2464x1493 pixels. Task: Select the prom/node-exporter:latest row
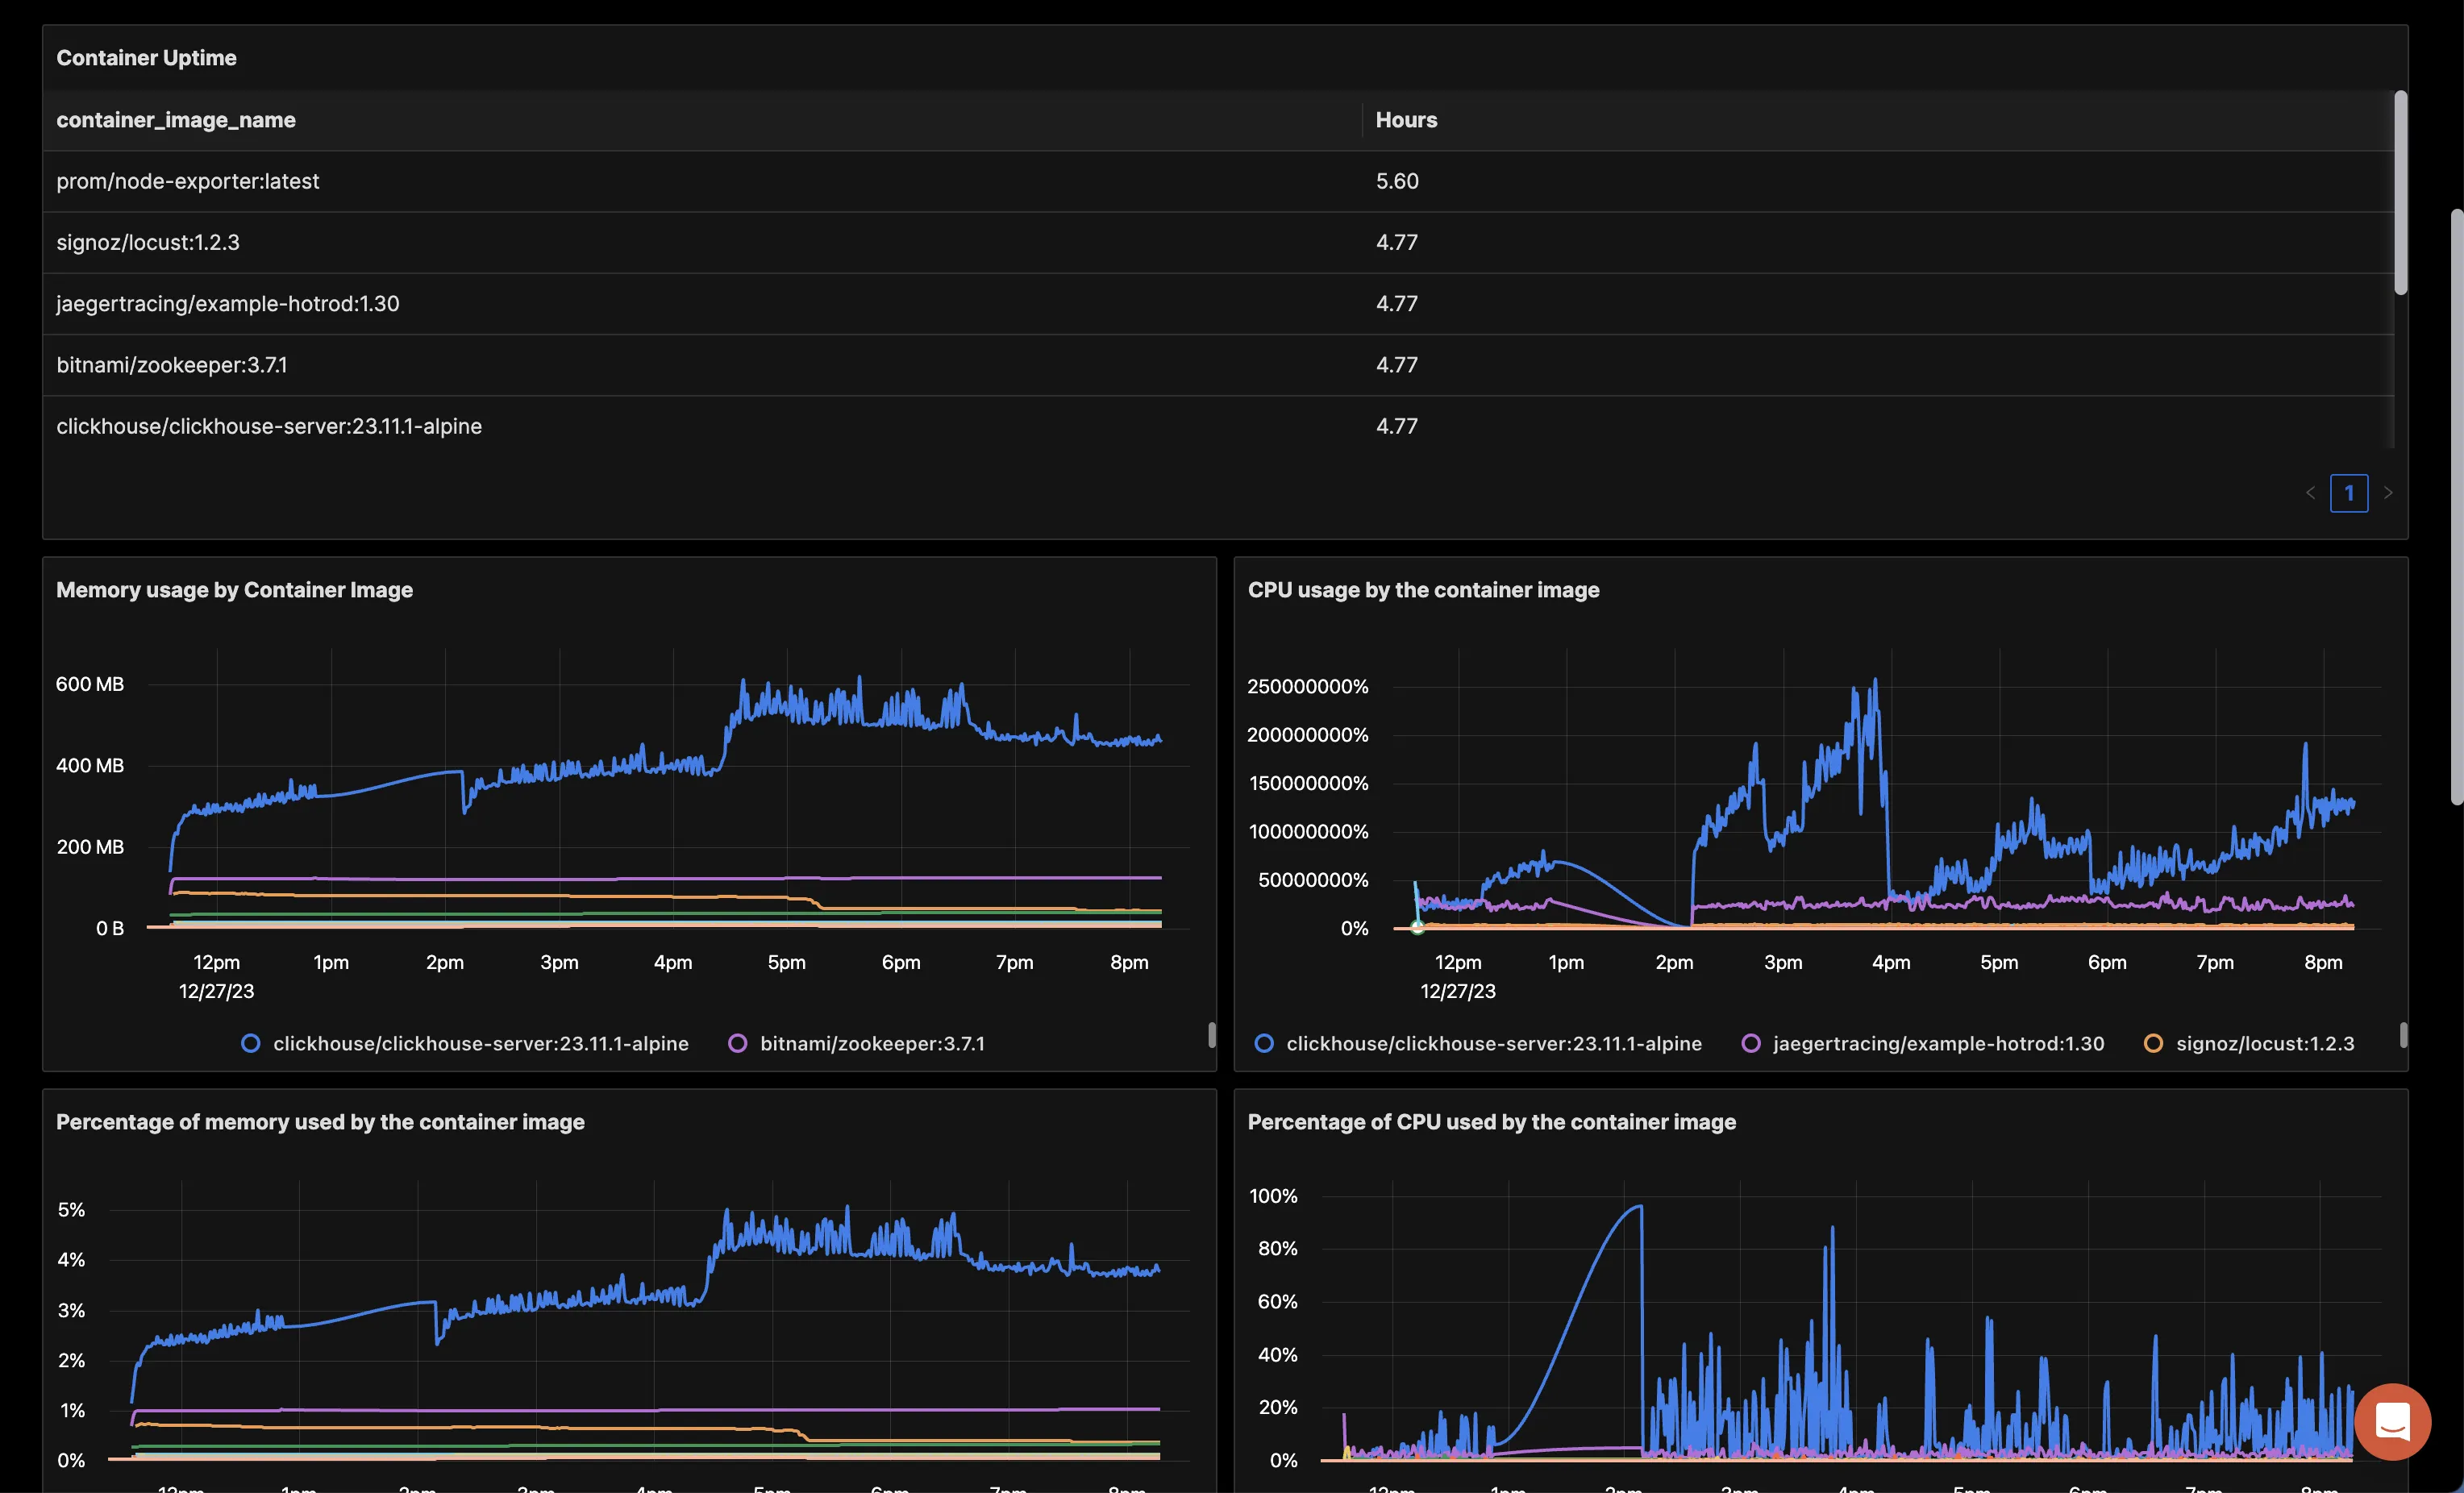pyautogui.click(x=1218, y=181)
